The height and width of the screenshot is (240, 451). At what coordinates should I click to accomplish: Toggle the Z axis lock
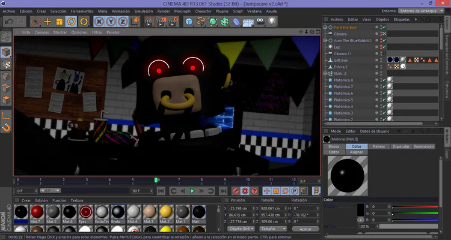click(x=123, y=22)
